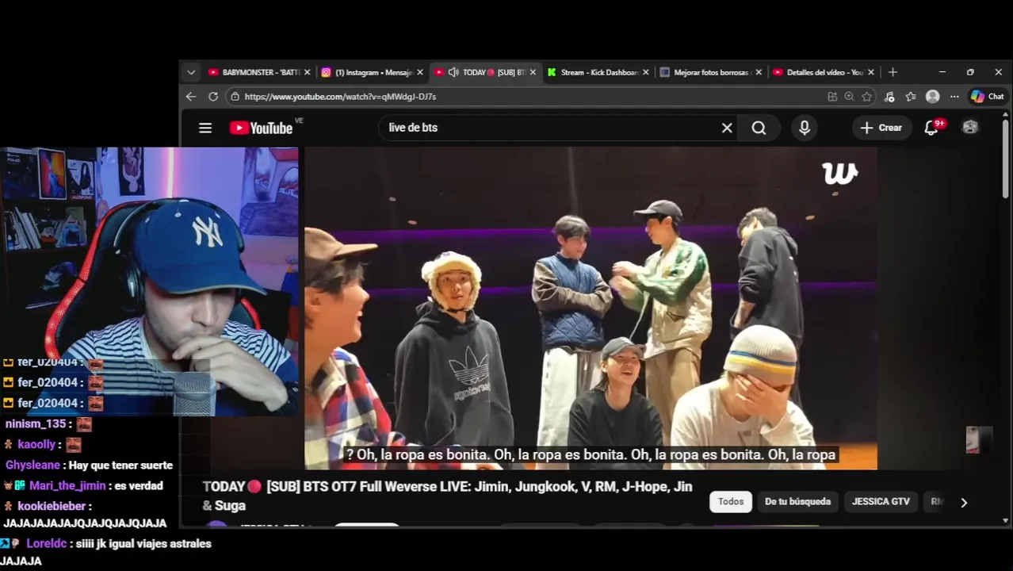The image size is (1013, 571).
Task: Click the streamer webcam overlay
Action: (149, 282)
